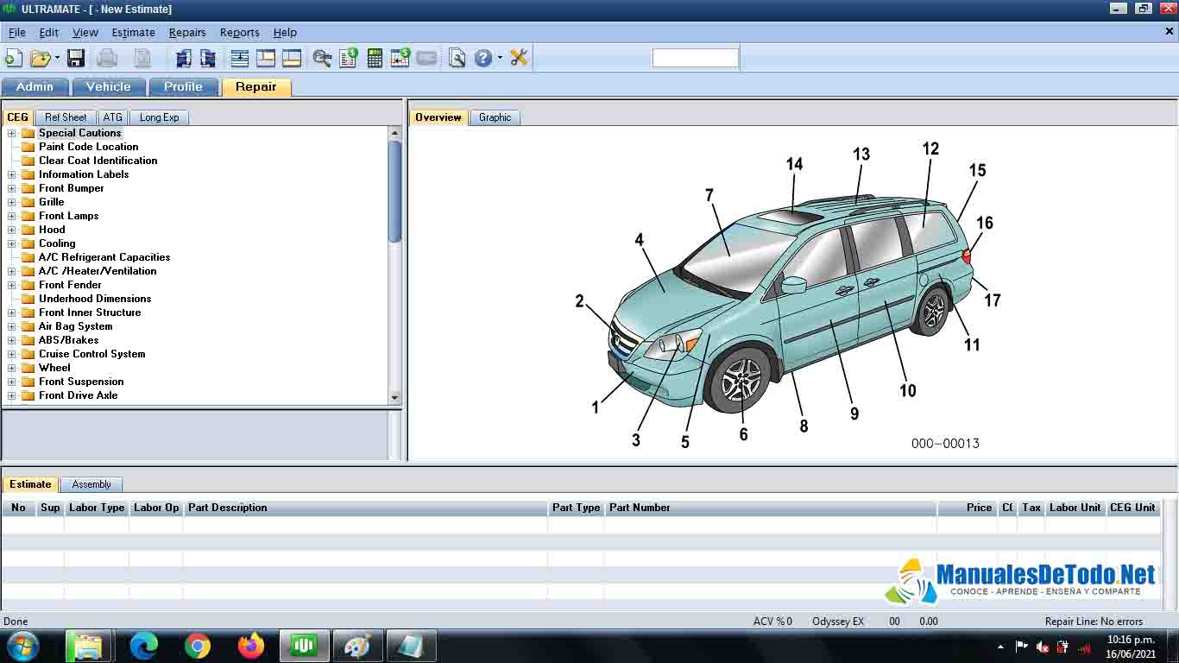Open the Repairs menu

click(186, 32)
